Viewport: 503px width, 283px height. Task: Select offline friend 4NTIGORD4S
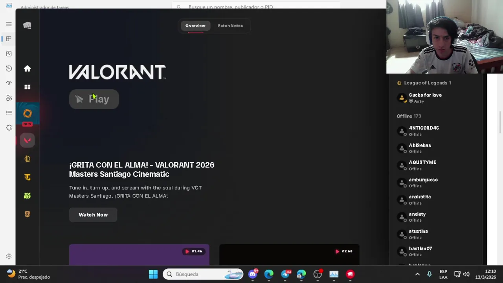436,131
